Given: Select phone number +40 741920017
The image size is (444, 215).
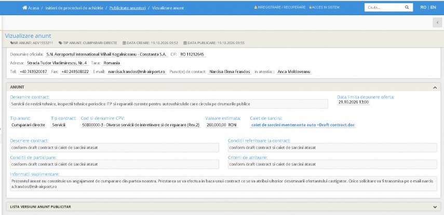Looking at the screenshot, I should [33, 72].
